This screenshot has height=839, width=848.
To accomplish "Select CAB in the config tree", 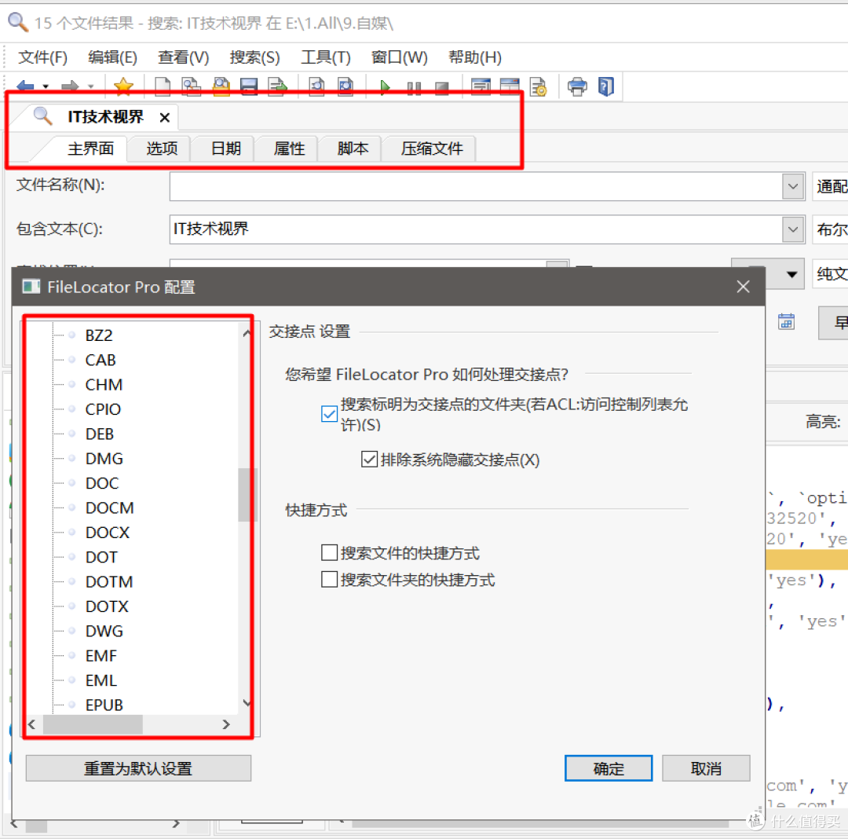I will coord(101,361).
